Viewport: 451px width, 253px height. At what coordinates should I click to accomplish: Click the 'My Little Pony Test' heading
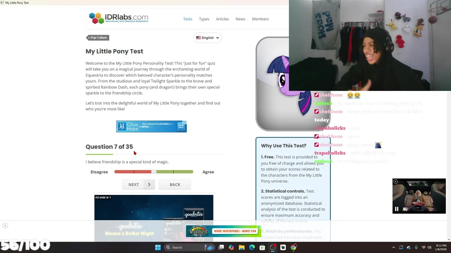click(114, 51)
